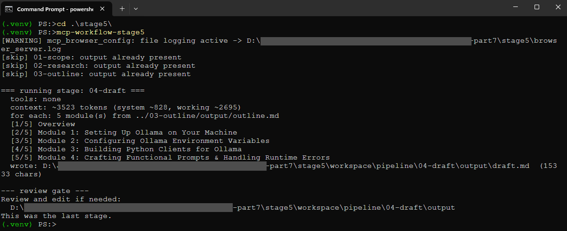Screen dimensions: 567x231
Task: Close the terminal window
Action: click(x=556, y=7)
